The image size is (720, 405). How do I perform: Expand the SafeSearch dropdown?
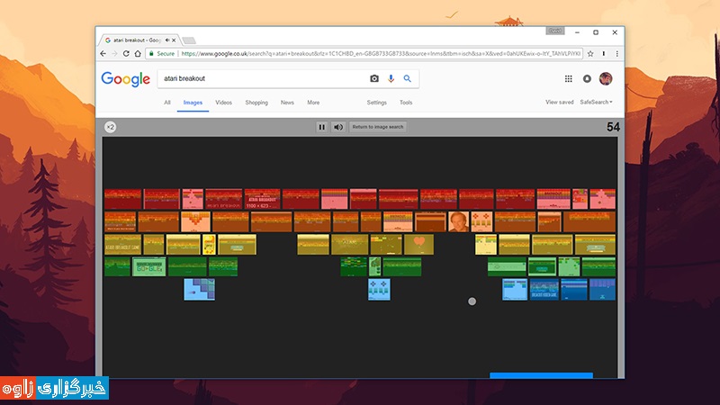click(x=596, y=103)
